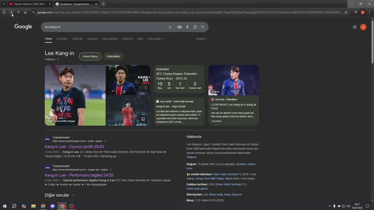This screenshot has width=374, height=210.
Task: Open the on-screen keyboard input tool
Action: [179, 27]
